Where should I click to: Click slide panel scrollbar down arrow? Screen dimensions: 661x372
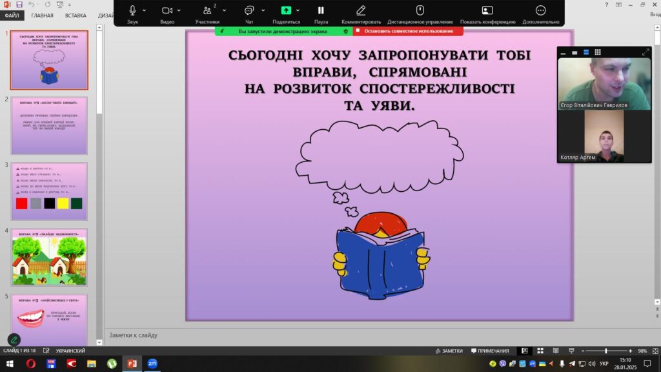tap(99, 342)
